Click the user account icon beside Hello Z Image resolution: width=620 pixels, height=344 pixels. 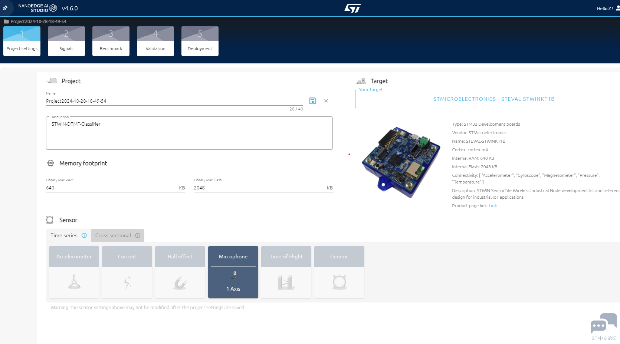click(618, 8)
